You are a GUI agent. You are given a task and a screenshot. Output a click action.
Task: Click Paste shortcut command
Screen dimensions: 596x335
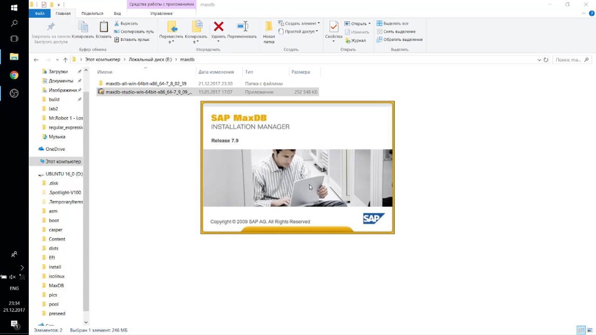click(131, 40)
